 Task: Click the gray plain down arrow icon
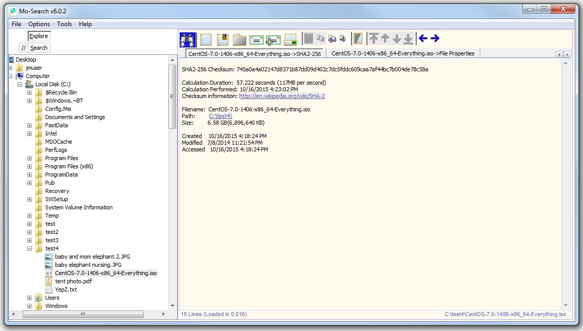(x=397, y=38)
